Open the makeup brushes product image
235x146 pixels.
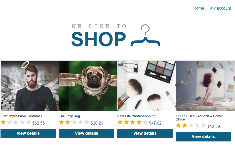click(x=147, y=86)
